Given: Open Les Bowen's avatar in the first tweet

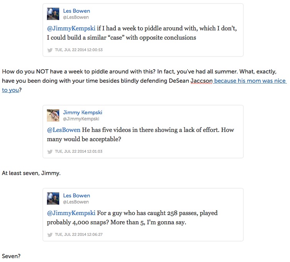Looking at the screenshot, I should [x=53, y=14].
